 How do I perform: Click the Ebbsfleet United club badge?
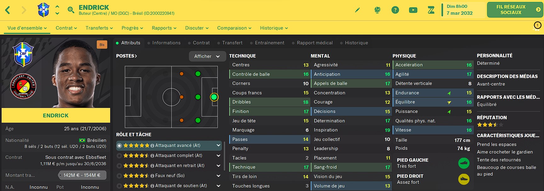[x=23, y=86]
